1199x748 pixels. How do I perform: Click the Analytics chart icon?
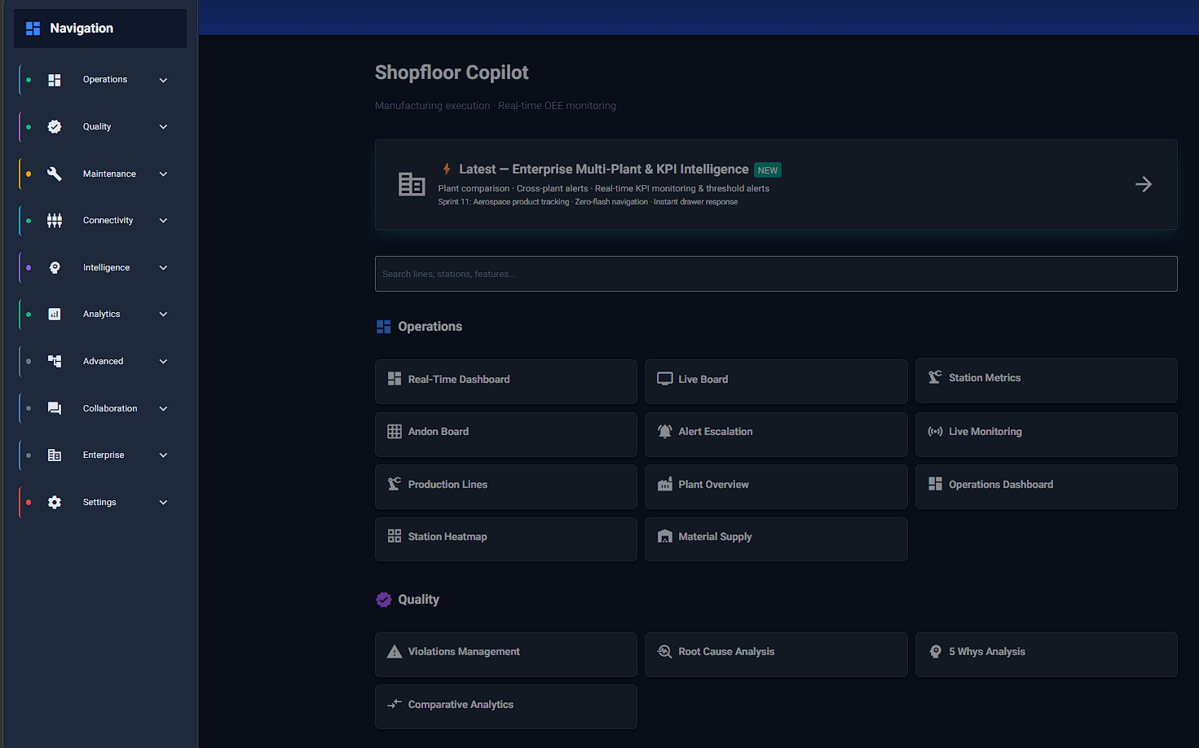tap(55, 314)
